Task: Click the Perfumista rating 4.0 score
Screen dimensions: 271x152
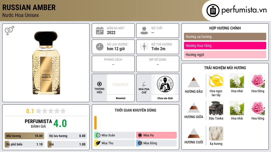Action: (60, 123)
